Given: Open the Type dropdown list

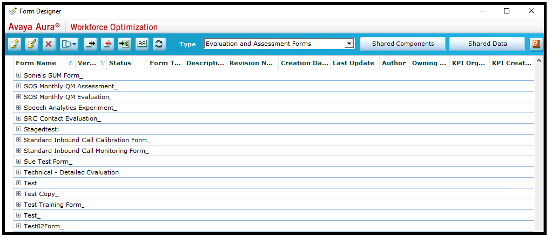Looking at the screenshot, I should click(349, 44).
